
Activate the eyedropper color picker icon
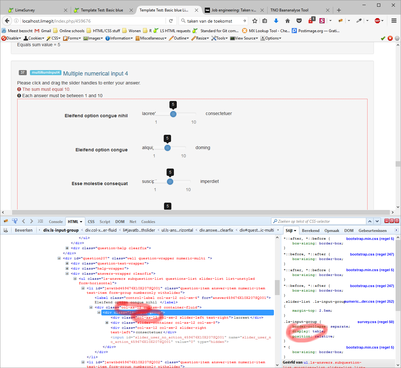(x=359, y=21)
